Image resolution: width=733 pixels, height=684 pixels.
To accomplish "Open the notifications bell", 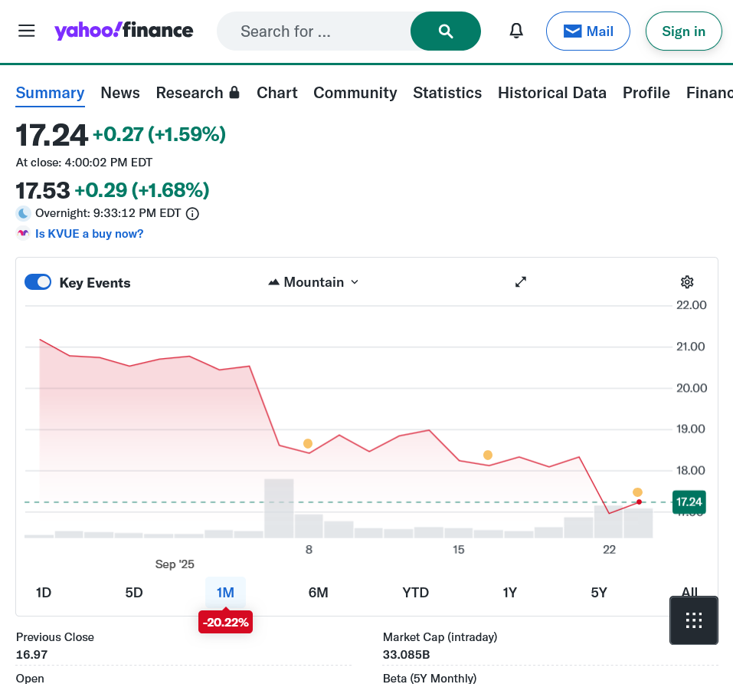I will (517, 31).
